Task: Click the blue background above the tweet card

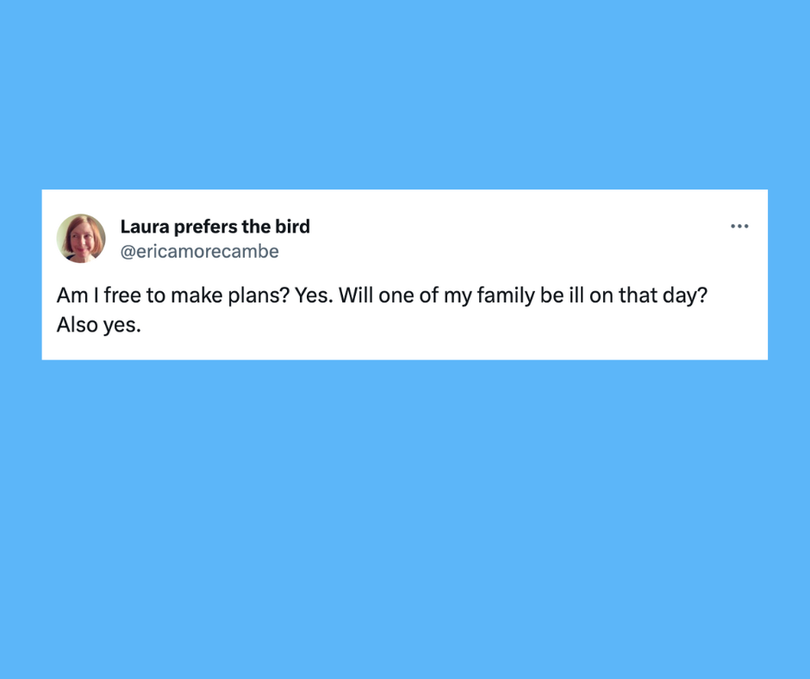Action: 405,95
